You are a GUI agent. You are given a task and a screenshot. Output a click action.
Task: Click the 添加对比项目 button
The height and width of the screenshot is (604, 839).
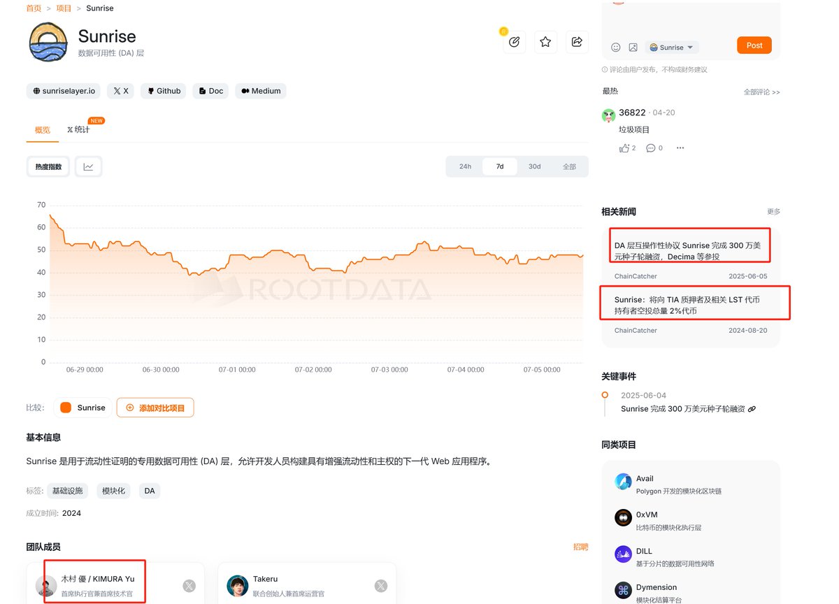155,408
